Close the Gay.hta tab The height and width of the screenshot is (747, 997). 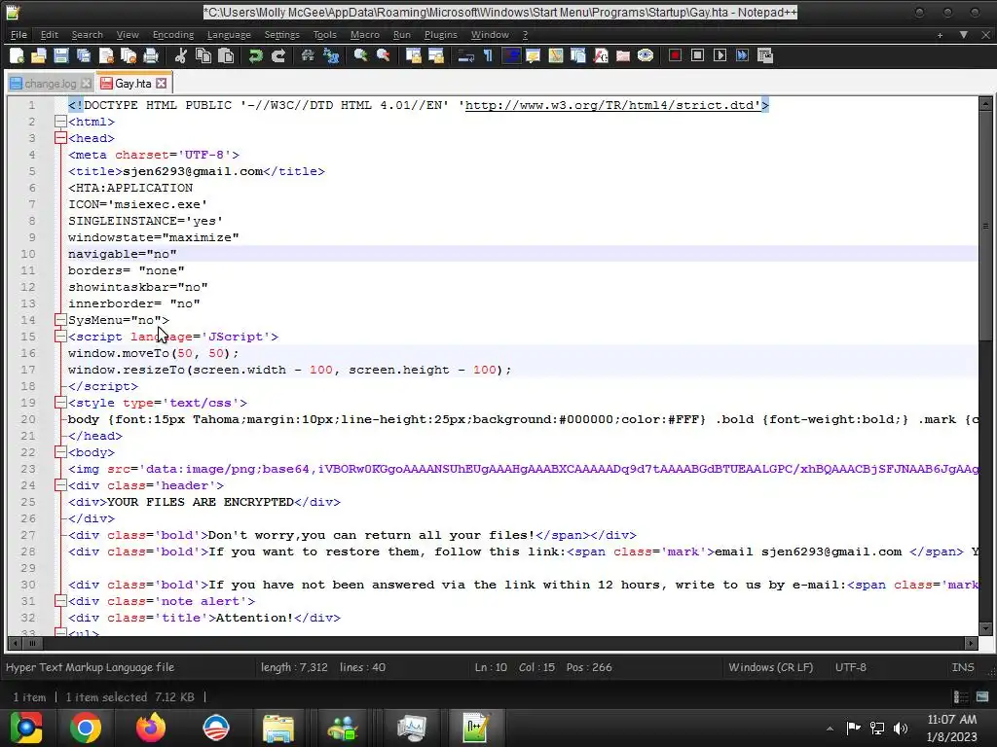coord(162,84)
